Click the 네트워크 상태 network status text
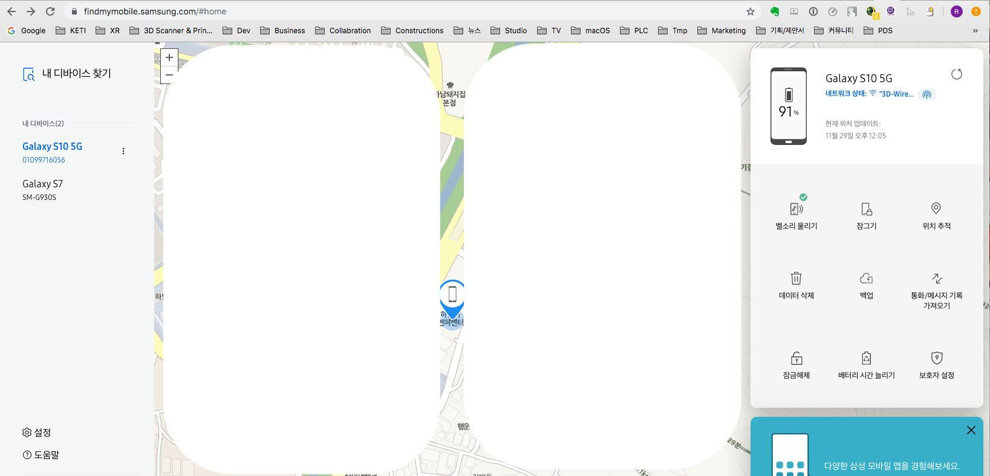Image resolution: width=990 pixels, height=476 pixels. (846, 94)
